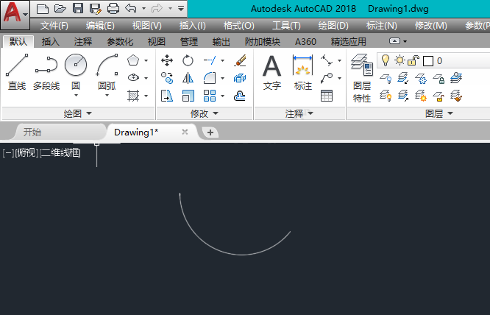490x315 pixels.
Task: Select the Copy tool icon
Action: pyautogui.click(x=167, y=78)
